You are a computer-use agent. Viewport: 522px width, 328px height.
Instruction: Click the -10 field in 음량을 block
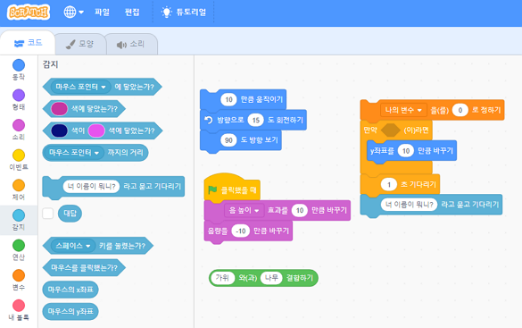tap(241, 231)
